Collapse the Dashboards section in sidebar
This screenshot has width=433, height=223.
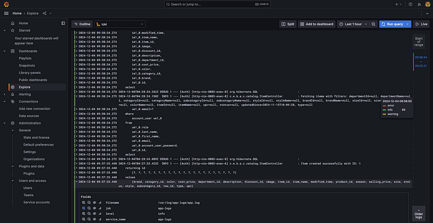click(x=4, y=51)
